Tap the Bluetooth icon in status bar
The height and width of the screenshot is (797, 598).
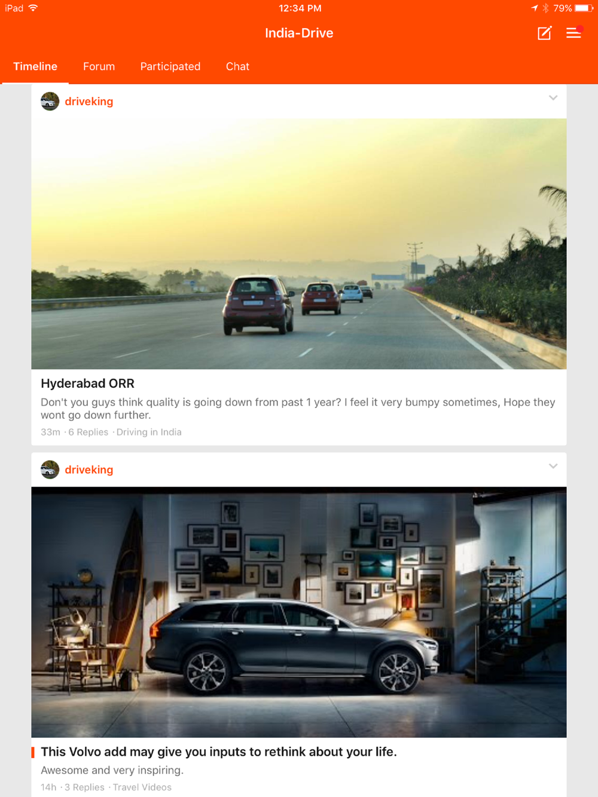[545, 8]
